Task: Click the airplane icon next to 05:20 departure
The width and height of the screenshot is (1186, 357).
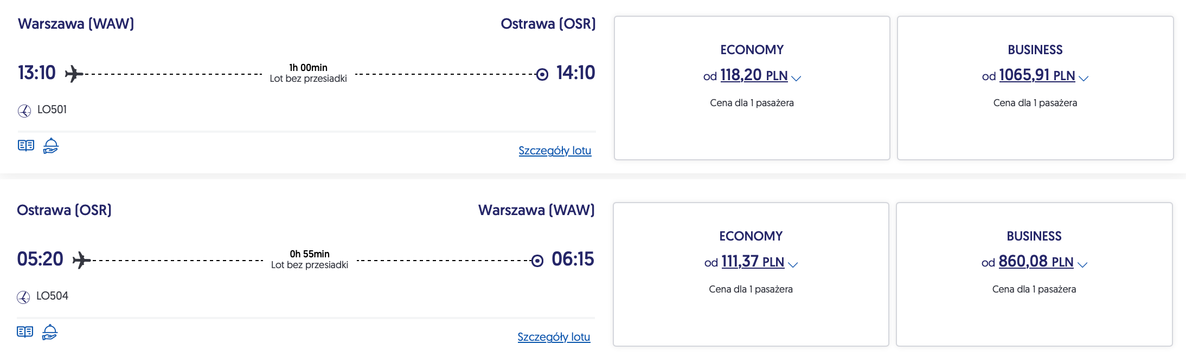Action: pos(81,260)
